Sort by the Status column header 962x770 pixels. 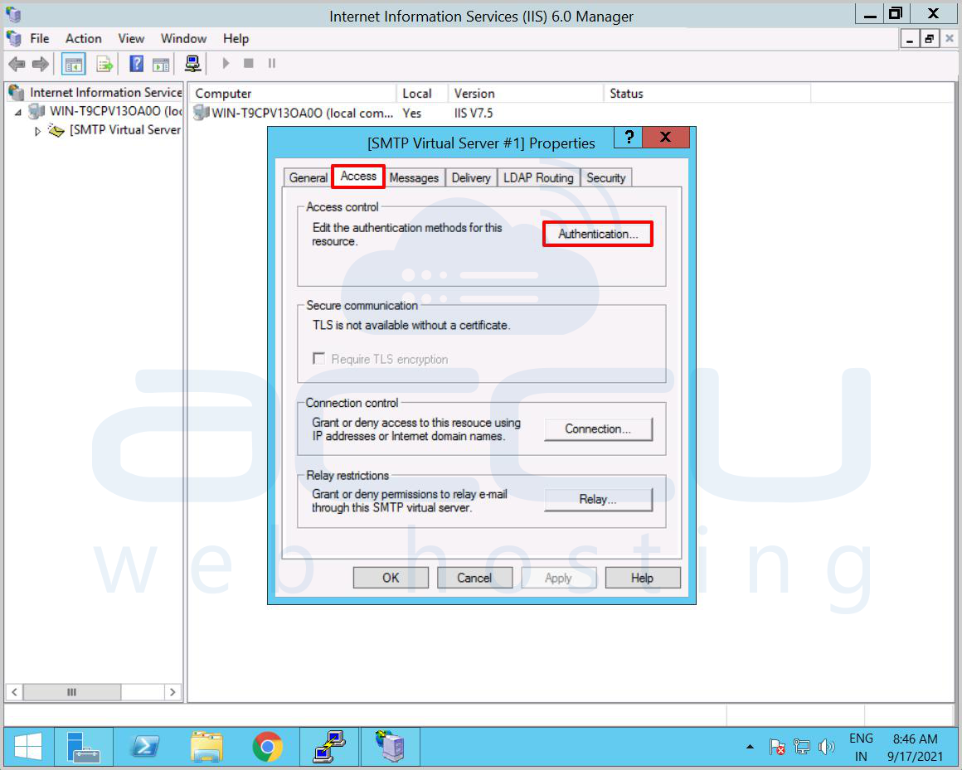[x=707, y=93]
